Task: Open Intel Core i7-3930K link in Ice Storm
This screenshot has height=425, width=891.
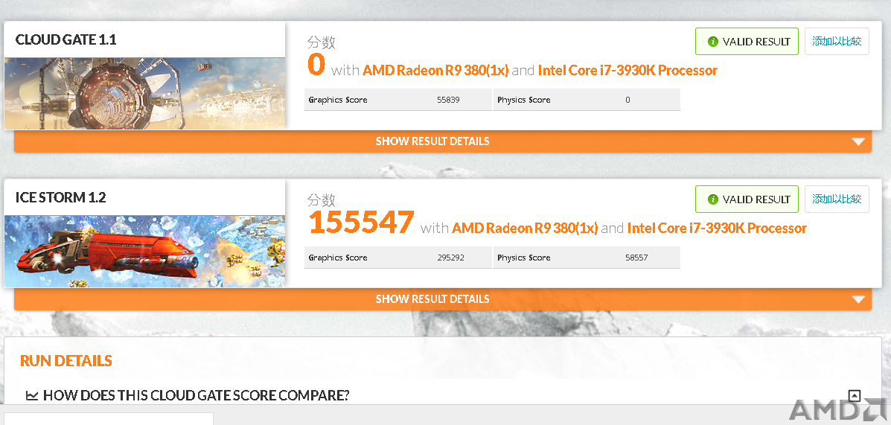Action: (x=717, y=229)
